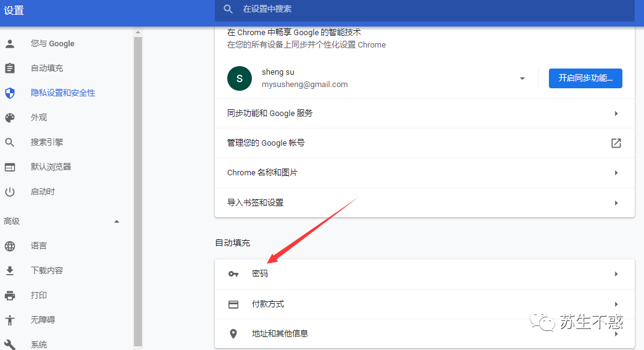644x350 pixels.
Task: Click the 设置 title in the header
Action: pos(14,10)
